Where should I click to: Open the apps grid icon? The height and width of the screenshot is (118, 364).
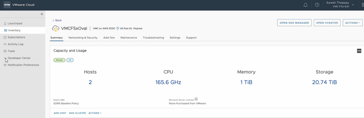pyautogui.click(x=363, y=5)
